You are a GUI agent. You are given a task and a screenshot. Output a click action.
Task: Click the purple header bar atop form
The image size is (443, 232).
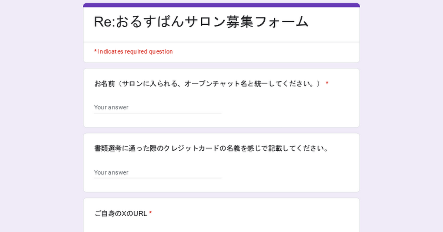coord(221,5)
